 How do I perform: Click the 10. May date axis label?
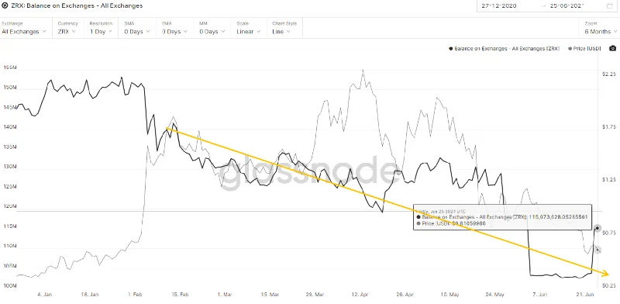450,295
